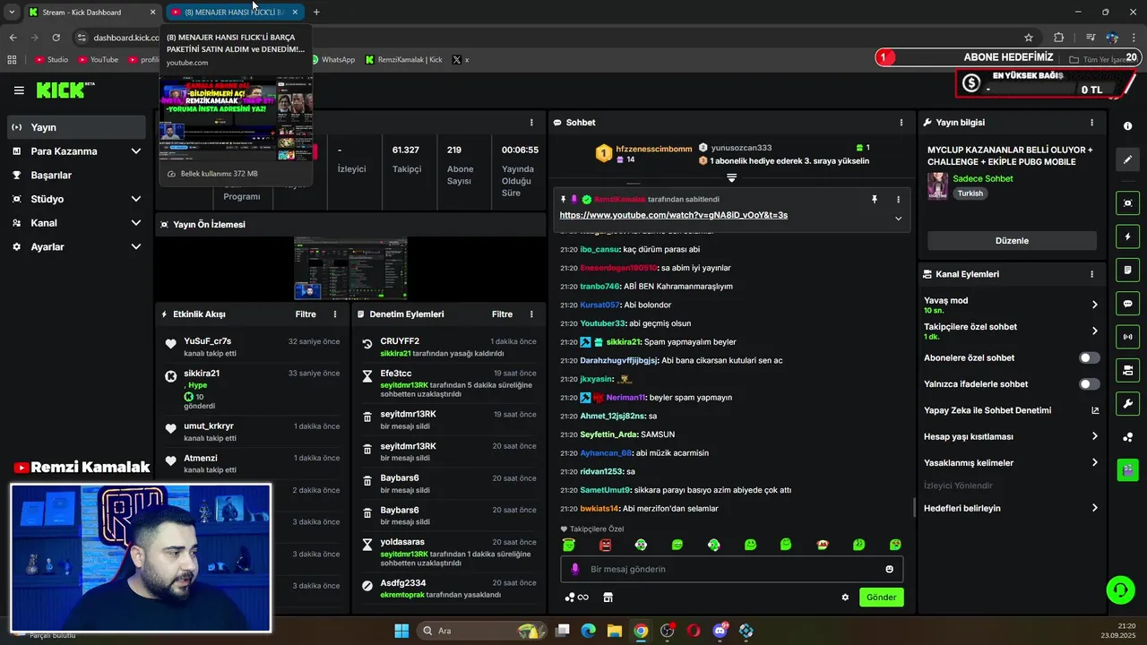The width and height of the screenshot is (1147, 645).
Task: Open the WhatsApp bookmark
Action: [x=332, y=59]
